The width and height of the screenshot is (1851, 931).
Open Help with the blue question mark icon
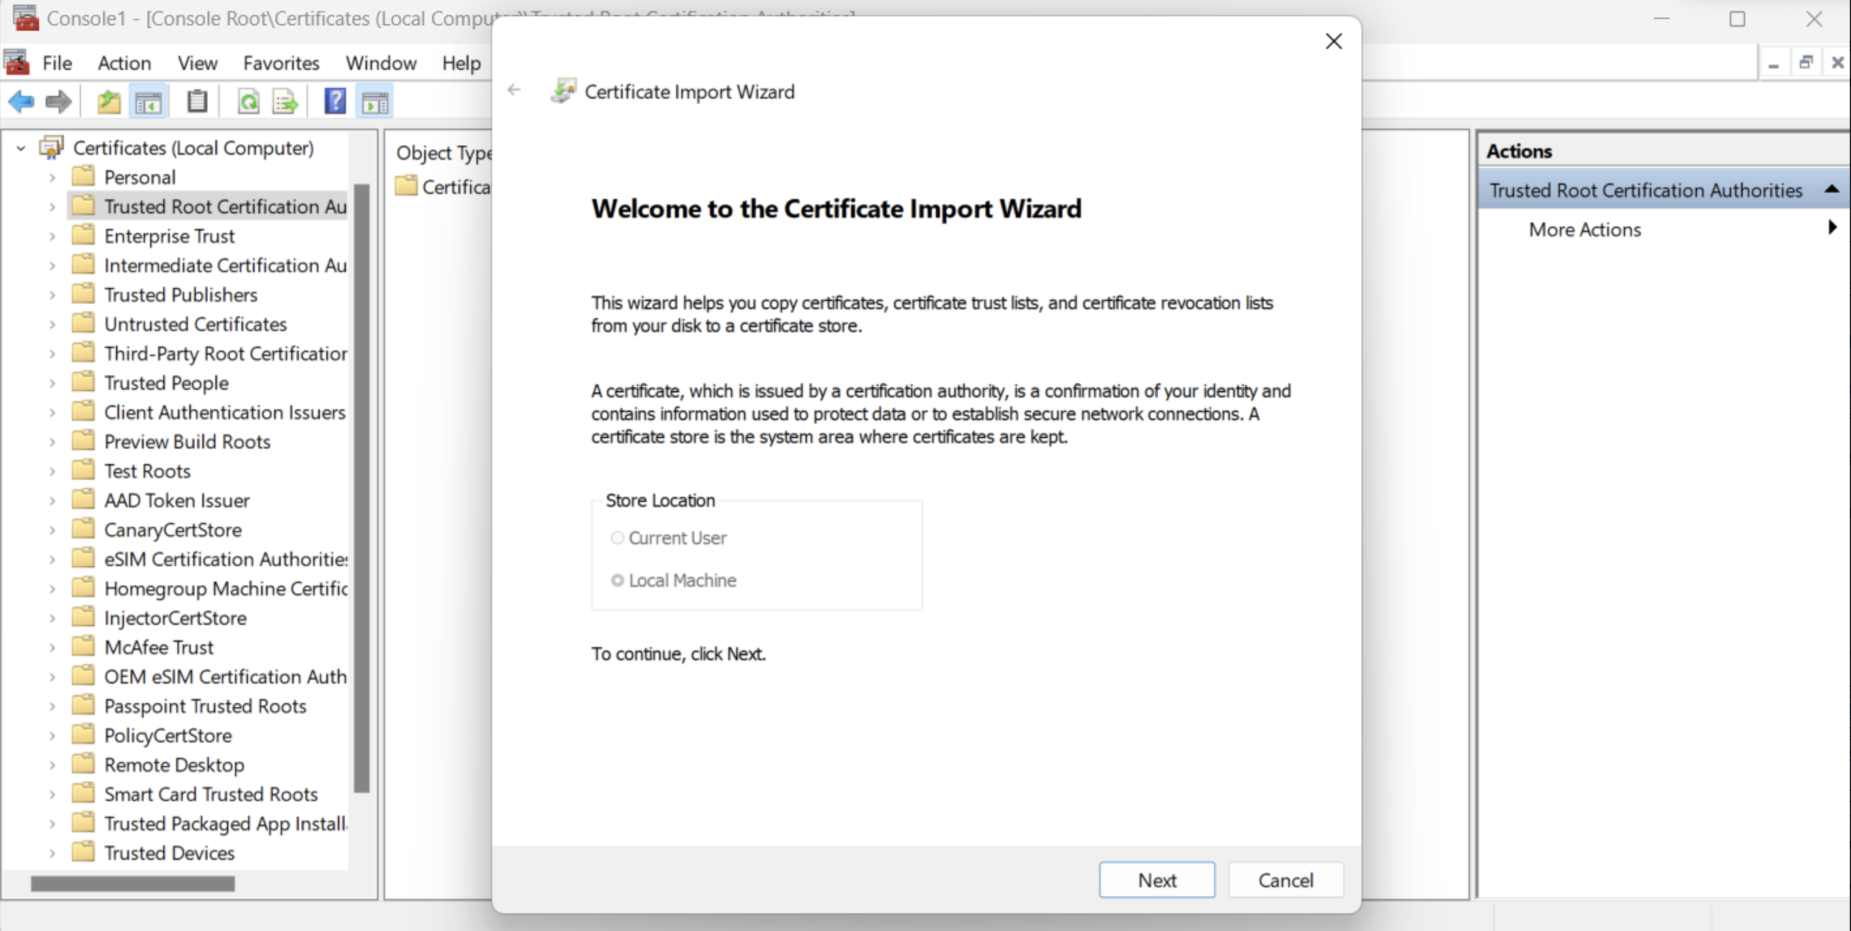[335, 102]
